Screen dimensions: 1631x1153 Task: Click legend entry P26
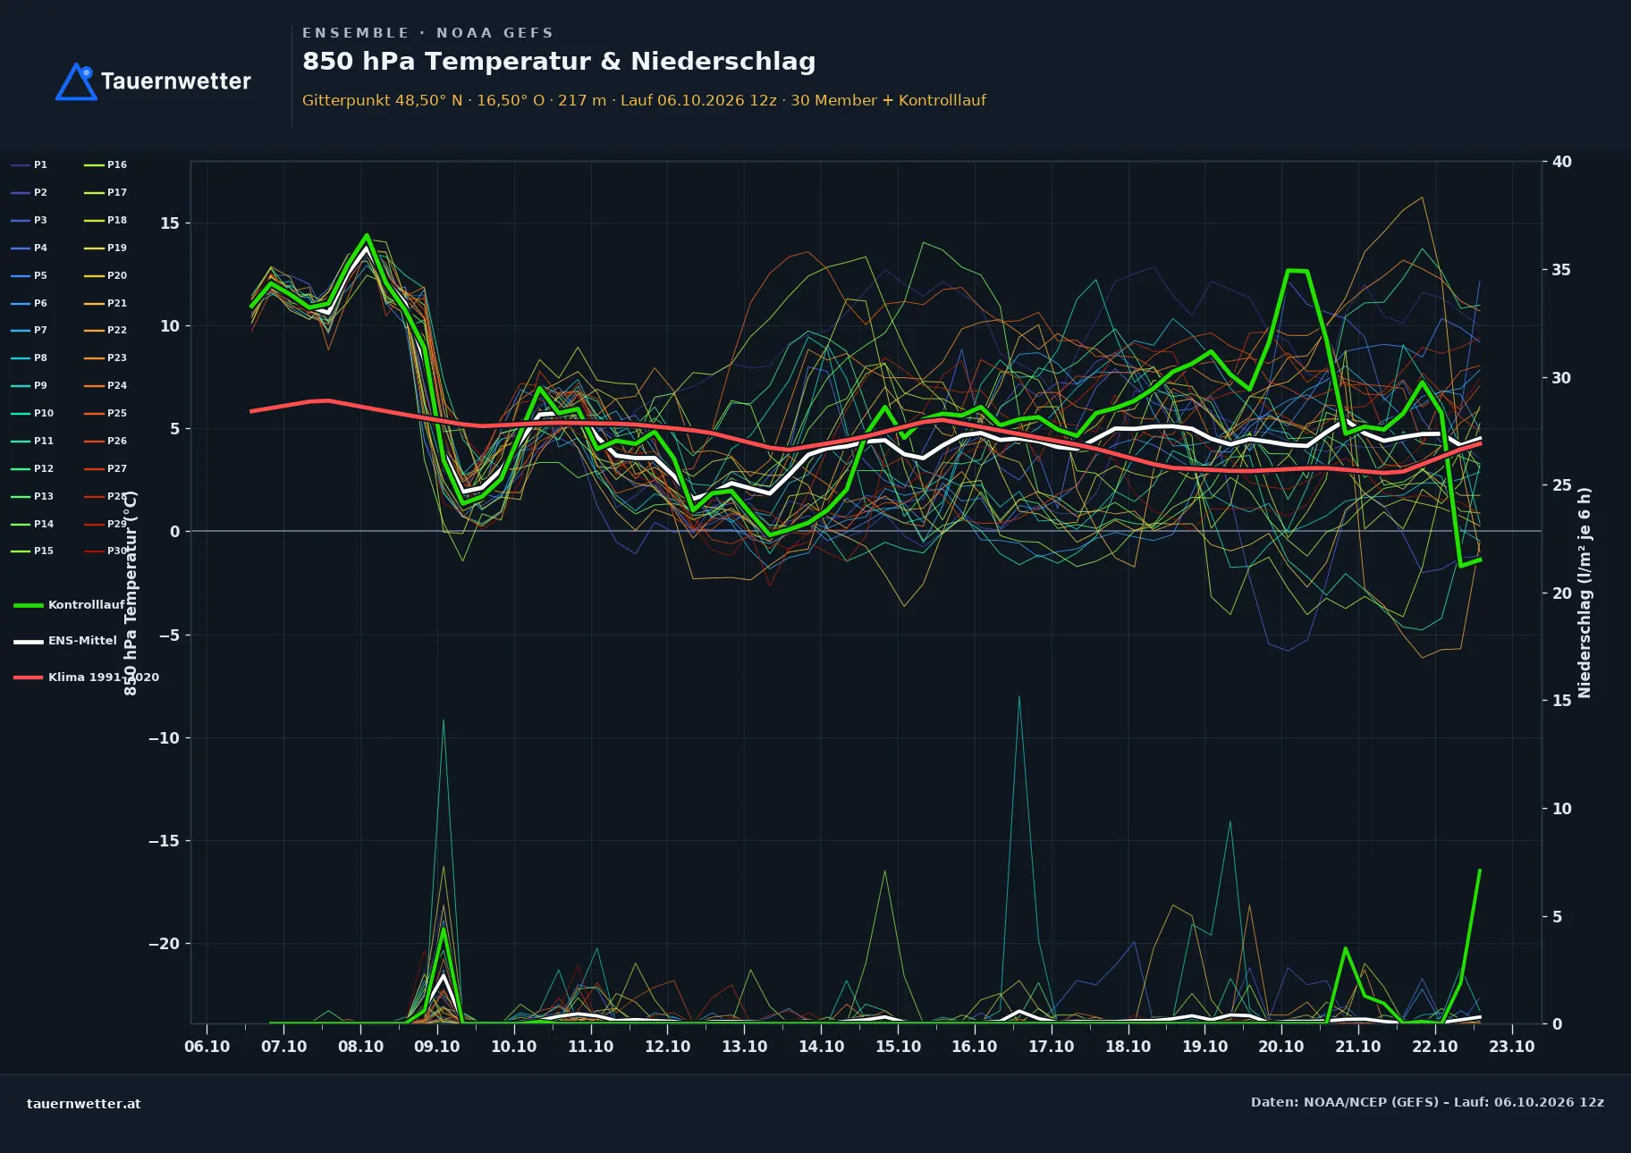pyautogui.click(x=106, y=441)
